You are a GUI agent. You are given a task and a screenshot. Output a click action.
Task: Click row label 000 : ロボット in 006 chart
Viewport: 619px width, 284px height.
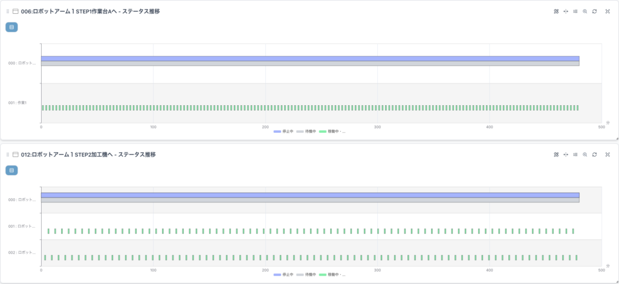(x=22, y=63)
